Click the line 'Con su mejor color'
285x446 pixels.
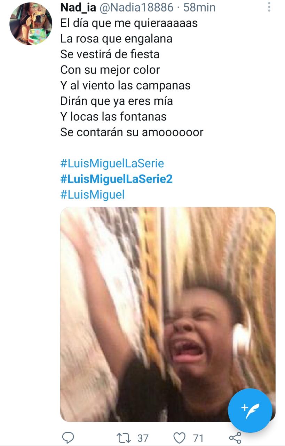pyautogui.click(x=110, y=70)
